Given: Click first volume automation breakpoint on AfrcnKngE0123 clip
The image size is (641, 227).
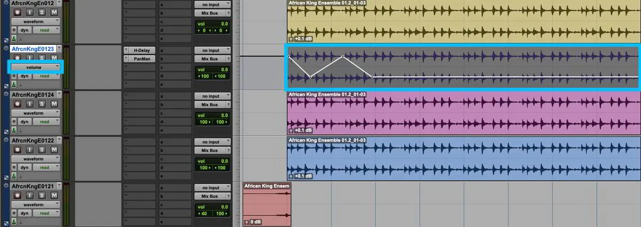Looking at the screenshot, I should pyautogui.click(x=289, y=56).
